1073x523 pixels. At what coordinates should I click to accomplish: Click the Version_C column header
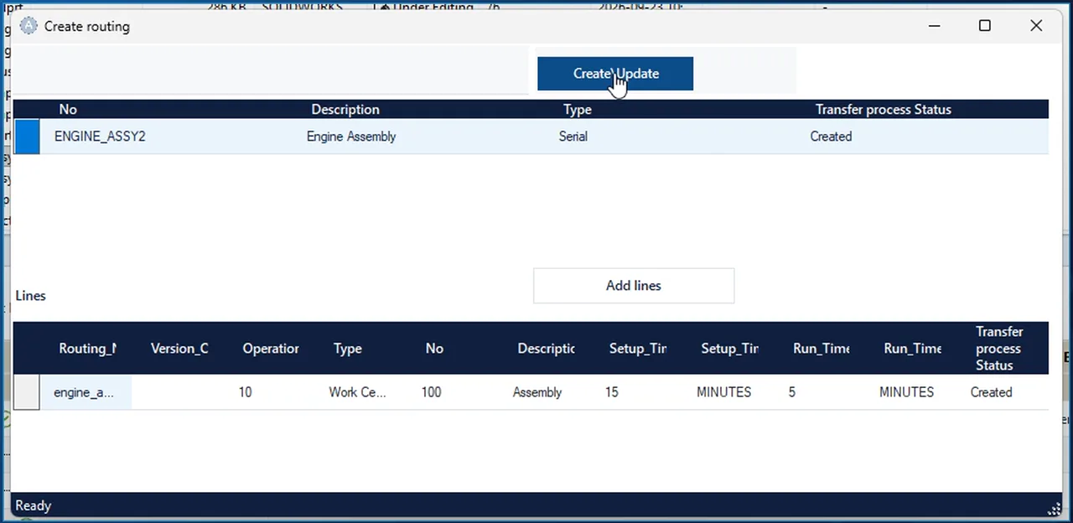click(x=179, y=349)
